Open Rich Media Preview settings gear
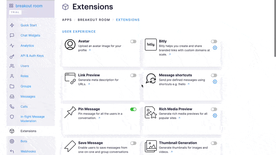Image resolution: width=276 pixels, height=155 pixels. click(x=215, y=116)
